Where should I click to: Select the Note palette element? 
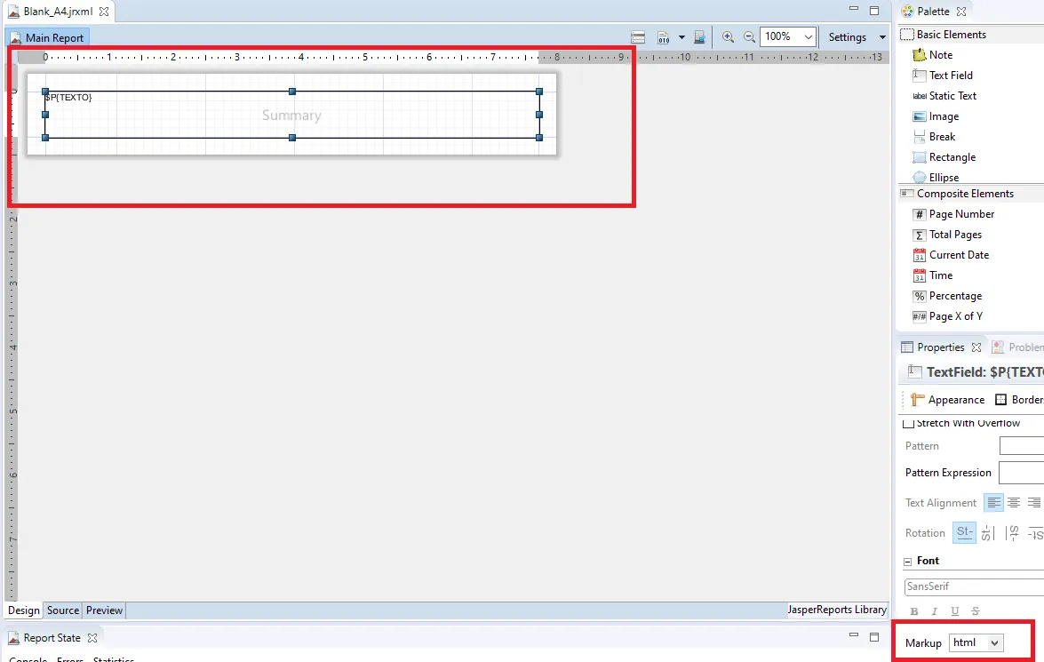[x=933, y=55]
